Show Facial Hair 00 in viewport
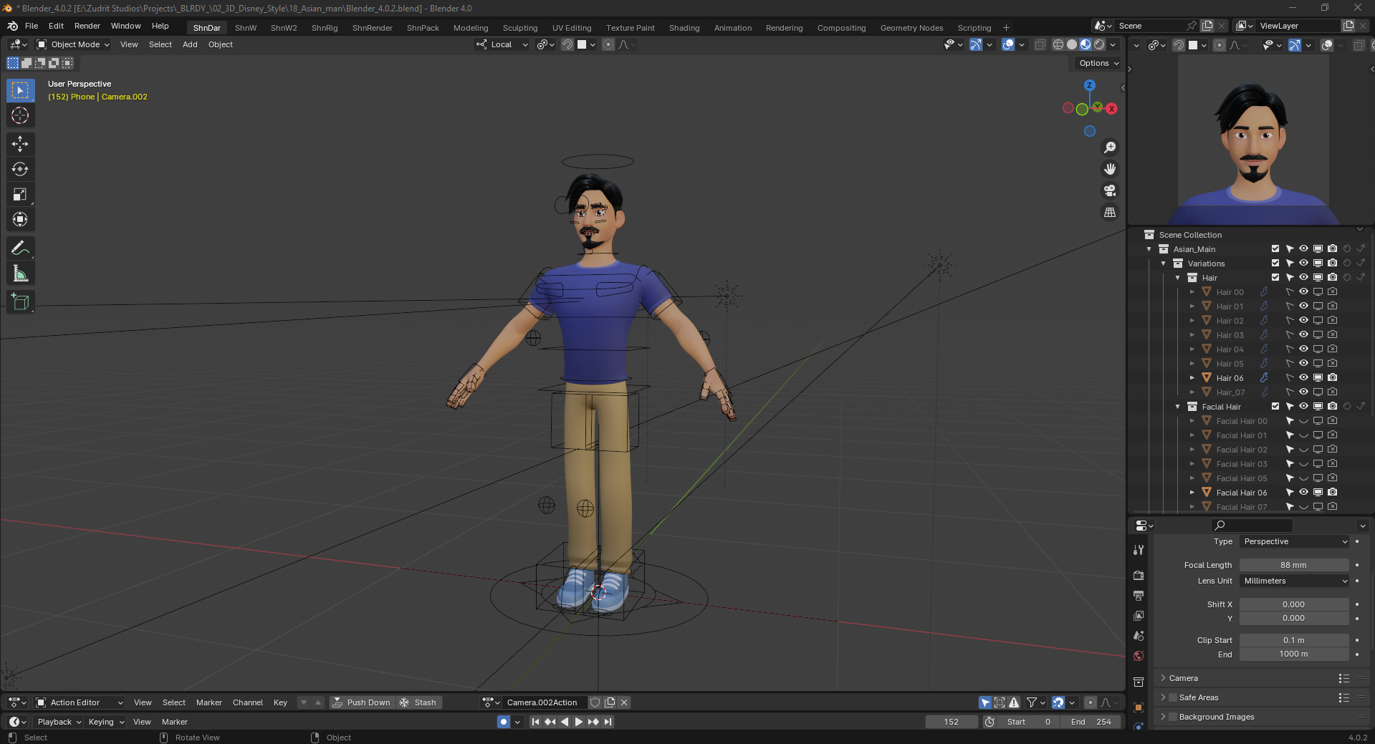The height and width of the screenshot is (744, 1375). coord(1304,421)
